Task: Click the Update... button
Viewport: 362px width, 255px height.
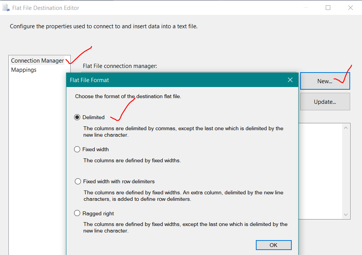Action: click(325, 102)
